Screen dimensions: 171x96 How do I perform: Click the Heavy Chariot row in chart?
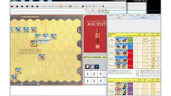click(134, 59)
